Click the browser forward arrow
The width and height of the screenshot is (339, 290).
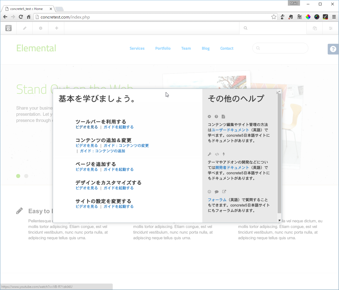13,17
